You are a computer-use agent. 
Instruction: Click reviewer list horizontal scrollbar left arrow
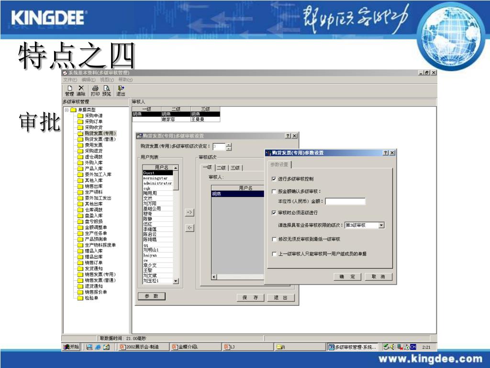214,277
